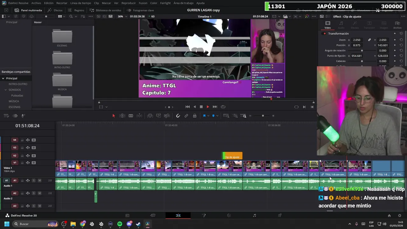Open the marker color dropdown arrow
Screen dimensions: 407x229
point(217,116)
